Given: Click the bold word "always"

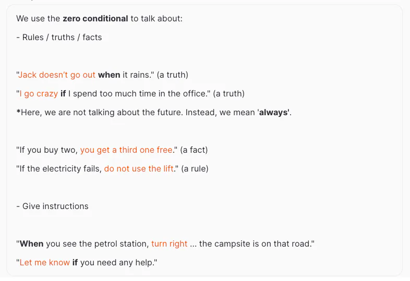Looking at the screenshot, I should tap(274, 113).
